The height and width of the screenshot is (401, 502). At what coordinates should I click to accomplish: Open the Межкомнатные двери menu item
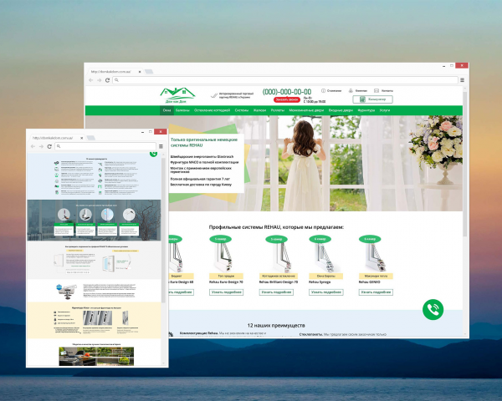coord(306,110)
